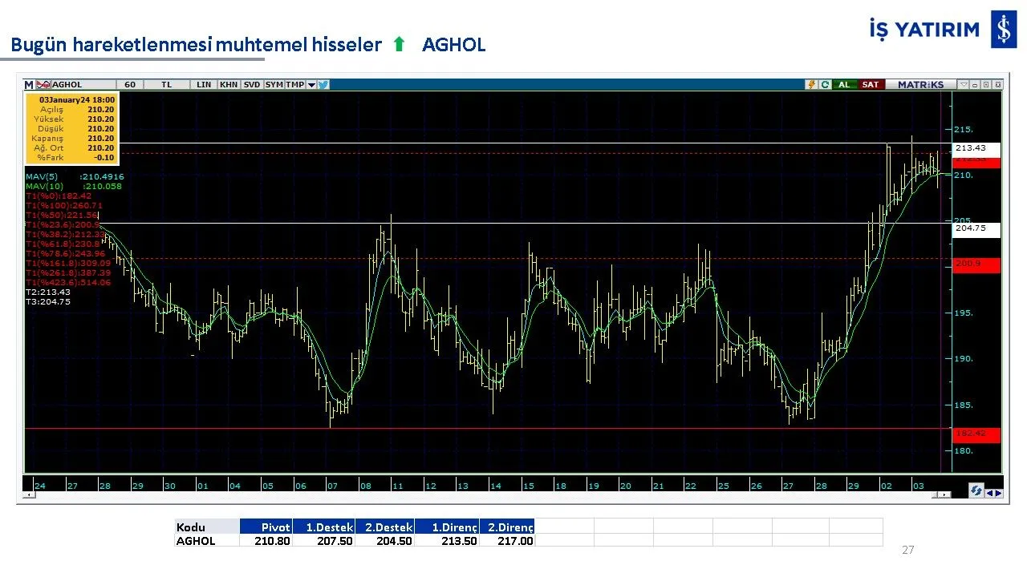Image resolution: width=1027 pixels, height=577 pixels.
Task: Click the support value 207.50
Action: (335, 540)
